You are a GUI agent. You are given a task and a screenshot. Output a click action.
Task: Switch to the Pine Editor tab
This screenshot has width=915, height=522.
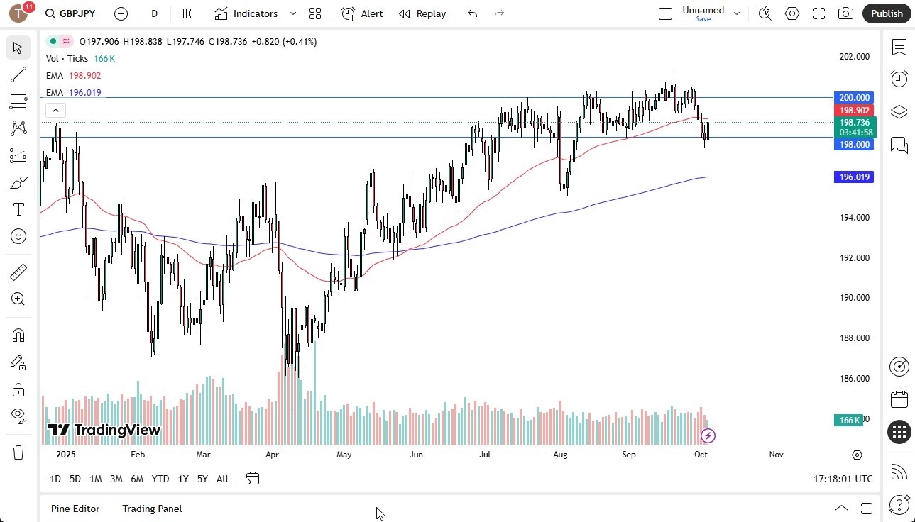(75, 509)
